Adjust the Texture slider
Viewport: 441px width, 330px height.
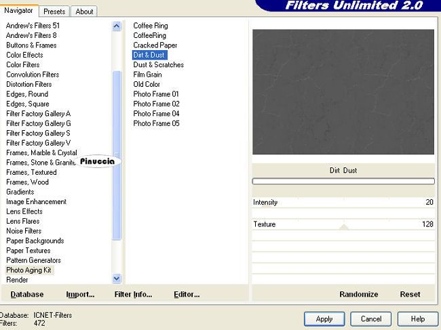tap(343, 224)
